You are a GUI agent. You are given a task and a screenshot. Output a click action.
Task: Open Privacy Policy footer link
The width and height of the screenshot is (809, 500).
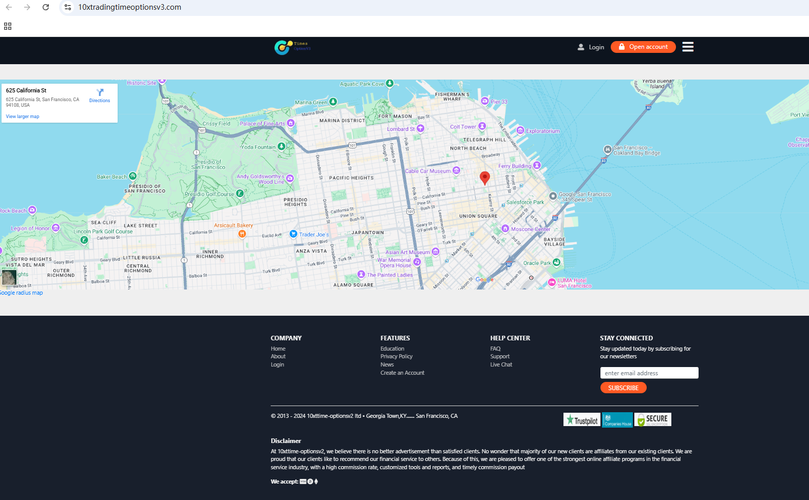pyautogui.click(x=396, y=357)
